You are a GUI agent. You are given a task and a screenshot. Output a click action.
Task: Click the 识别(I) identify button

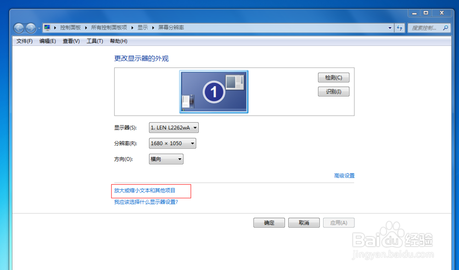(x=333, y=91)
